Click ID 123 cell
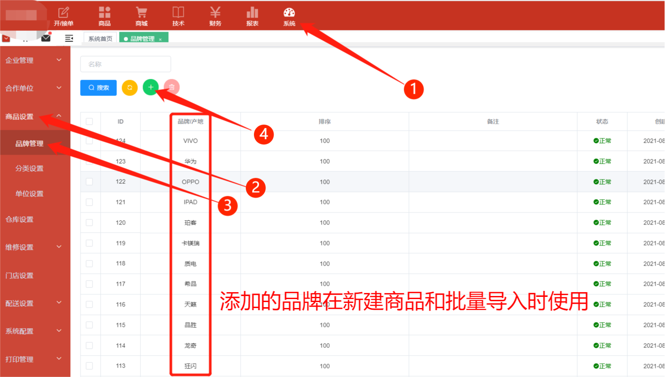The image size is (665, 377). (121, 162)
